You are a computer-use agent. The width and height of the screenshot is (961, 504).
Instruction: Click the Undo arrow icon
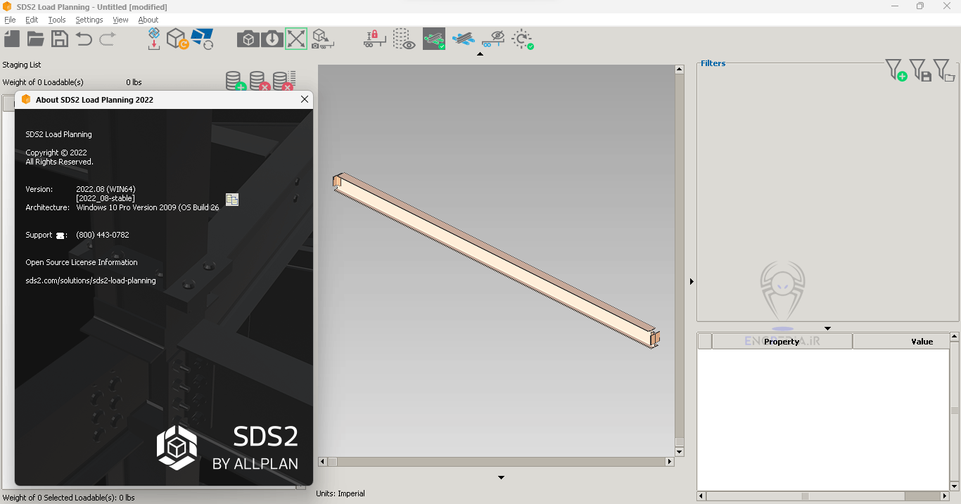pyautogui.click(x=84, y=39)
